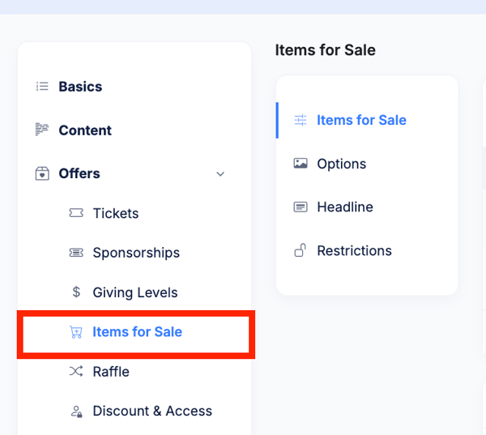Click the Sponsorships icon
486x435 pixels.
(x=76, y=253)
